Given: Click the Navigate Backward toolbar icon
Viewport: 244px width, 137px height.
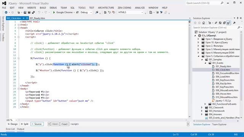Looking at the screenshot, I should coord(6,12).
